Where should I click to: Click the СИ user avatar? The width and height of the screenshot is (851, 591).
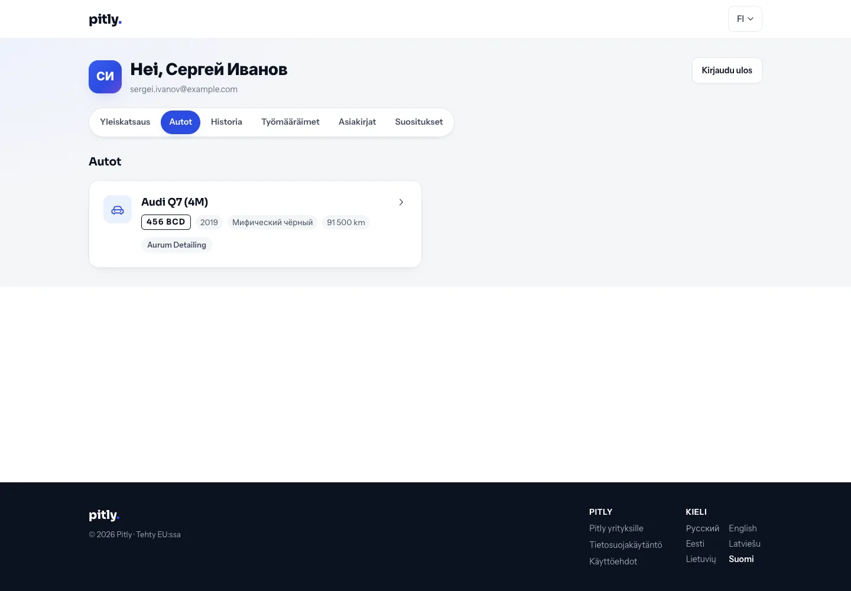[x=105, y=77]
